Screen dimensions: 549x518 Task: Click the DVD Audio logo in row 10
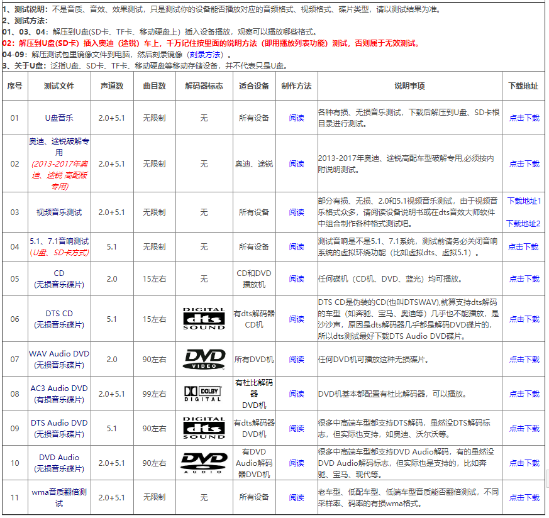[x=204, y=463]
